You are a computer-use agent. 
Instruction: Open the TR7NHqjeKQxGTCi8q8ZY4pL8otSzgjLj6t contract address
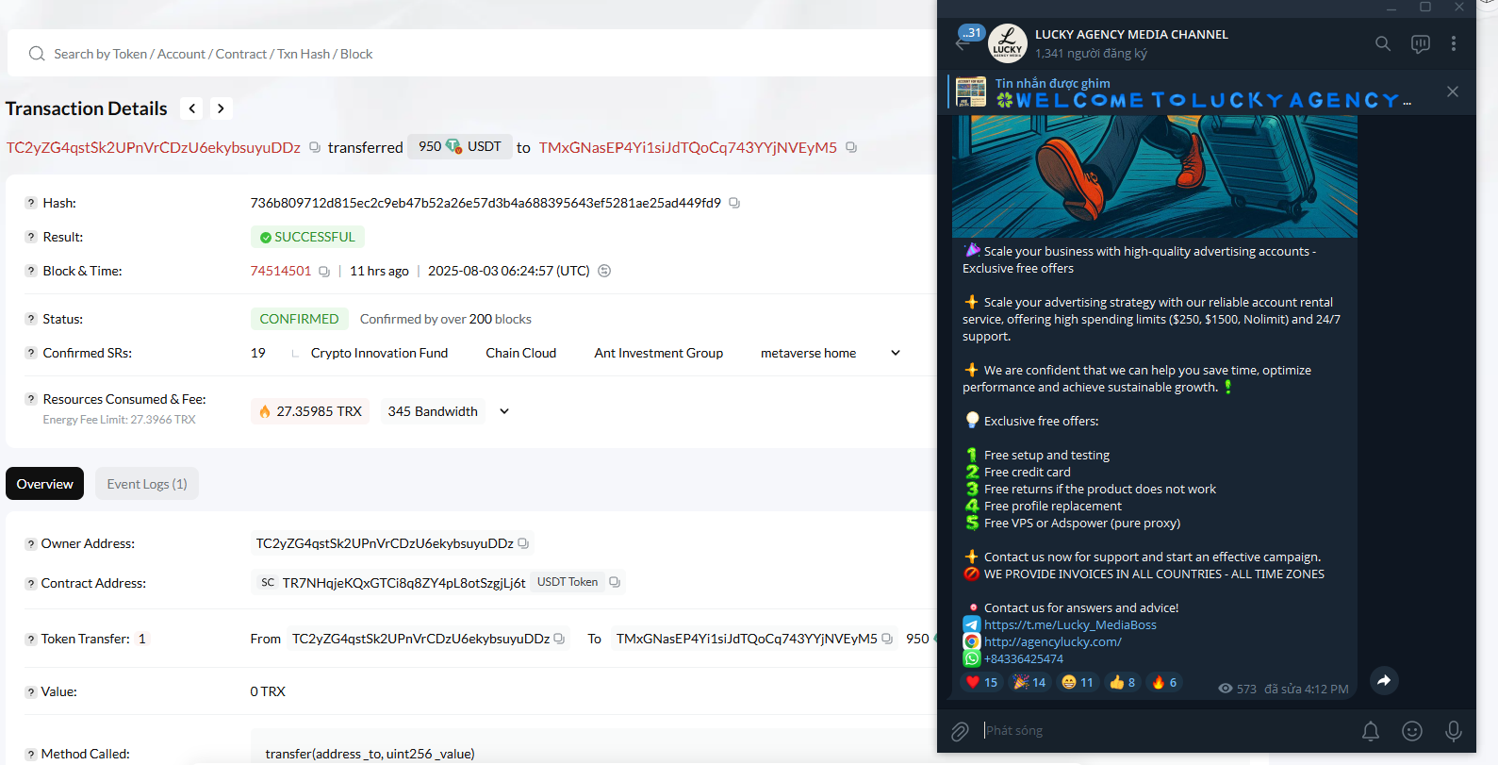pyautogui.click(x=404, y=583)
